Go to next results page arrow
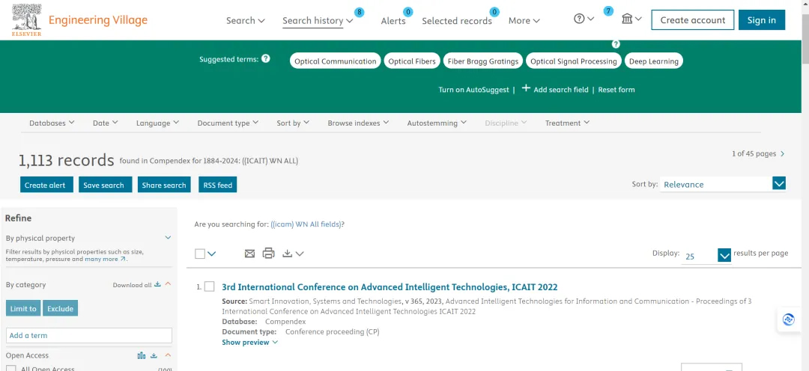The height and width of the screenshot is (371, 809). pos(783,153)
